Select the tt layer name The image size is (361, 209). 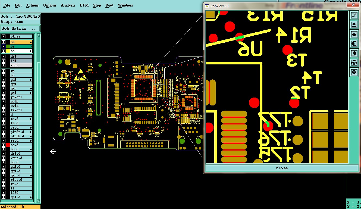(21, 189)
